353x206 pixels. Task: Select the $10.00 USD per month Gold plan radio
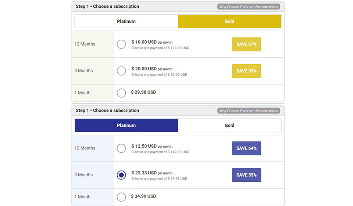tap(121, 44)
